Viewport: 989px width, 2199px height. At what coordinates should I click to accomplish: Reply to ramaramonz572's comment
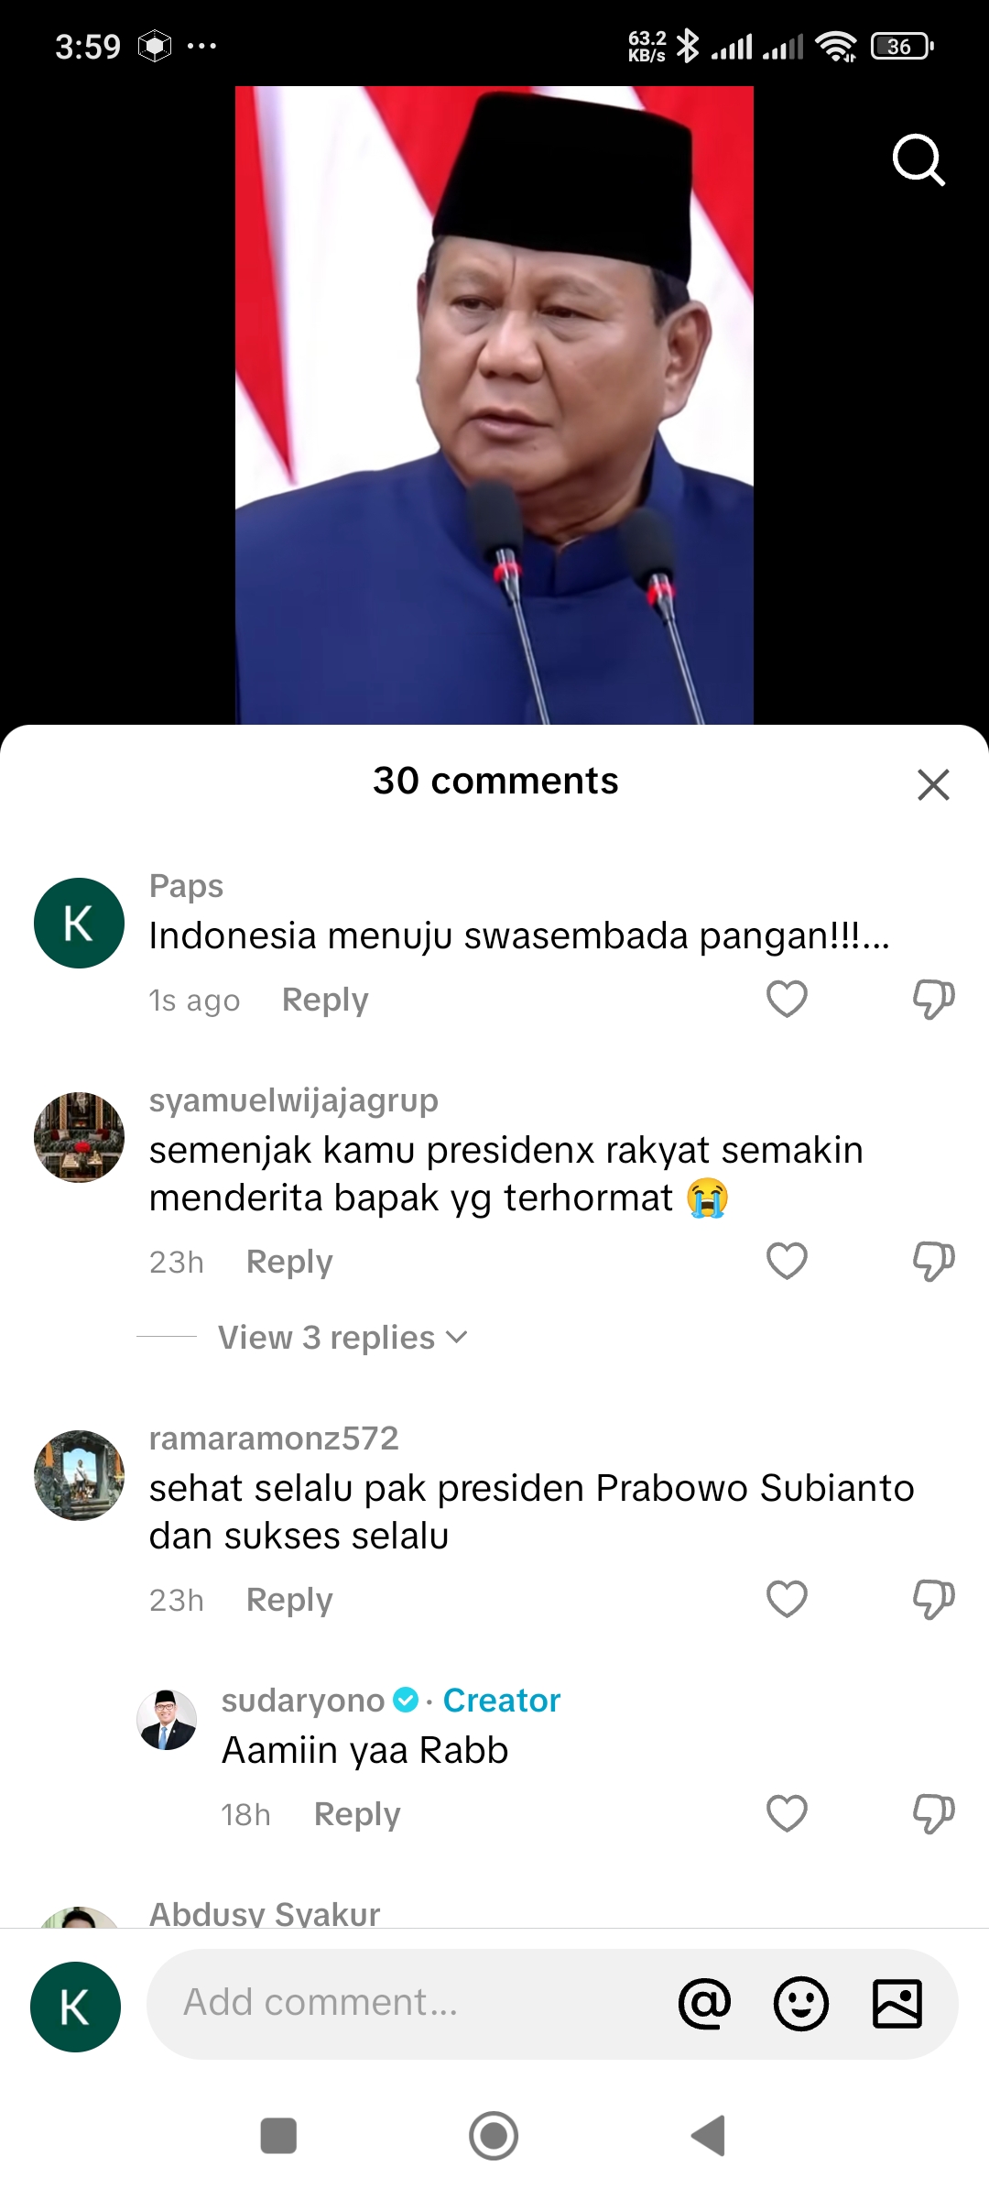[289, 1600]
